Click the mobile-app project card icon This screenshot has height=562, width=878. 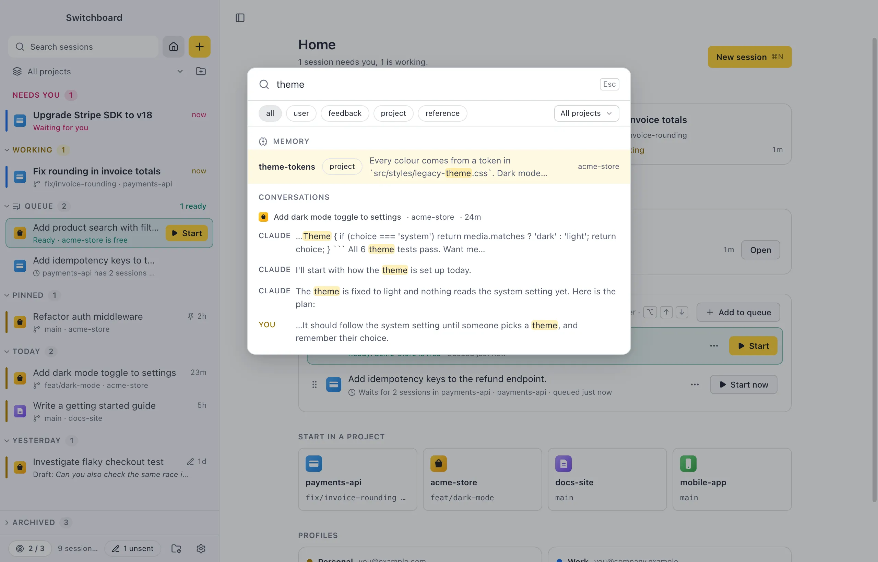(x=688, y=463)
